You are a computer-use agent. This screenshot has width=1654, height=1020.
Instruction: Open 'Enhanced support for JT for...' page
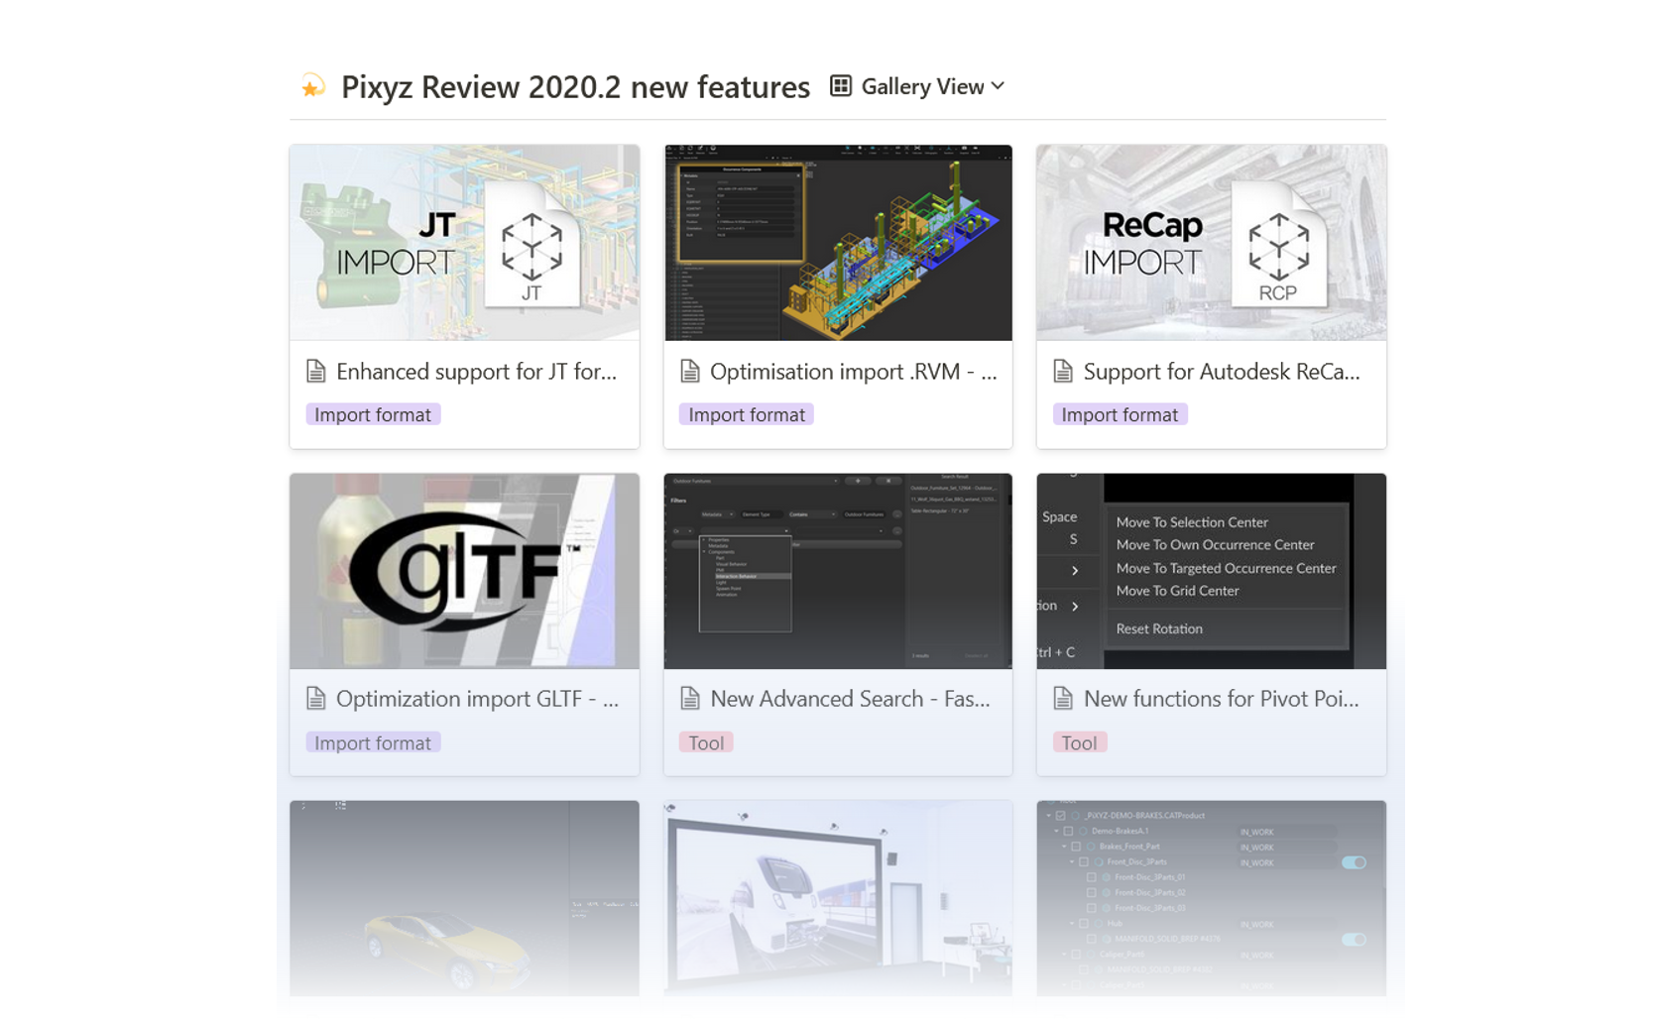(x=476, y=372)
